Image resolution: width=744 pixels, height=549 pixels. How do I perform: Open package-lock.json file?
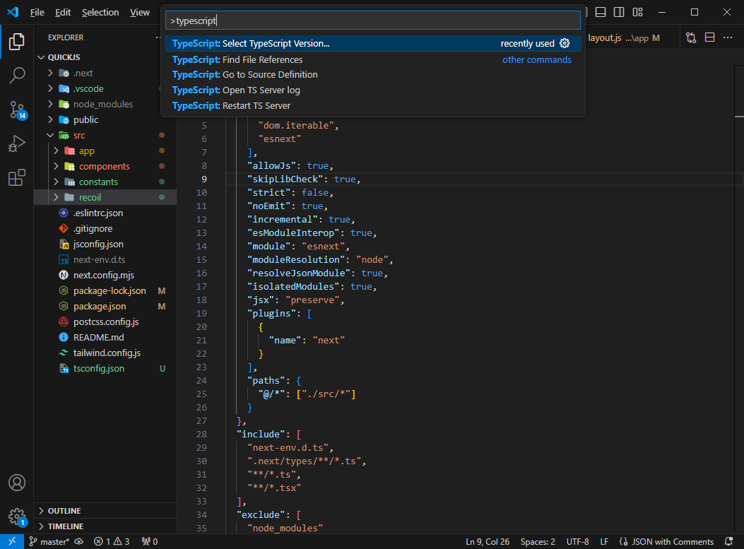tap(105, 290)
